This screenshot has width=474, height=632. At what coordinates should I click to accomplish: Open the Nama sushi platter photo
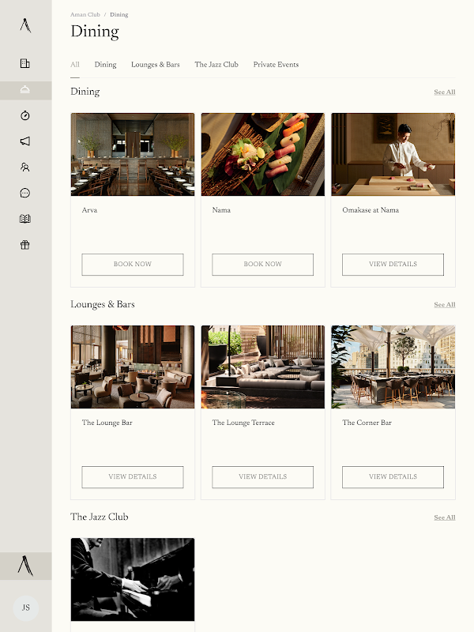(x=263, y=154)
